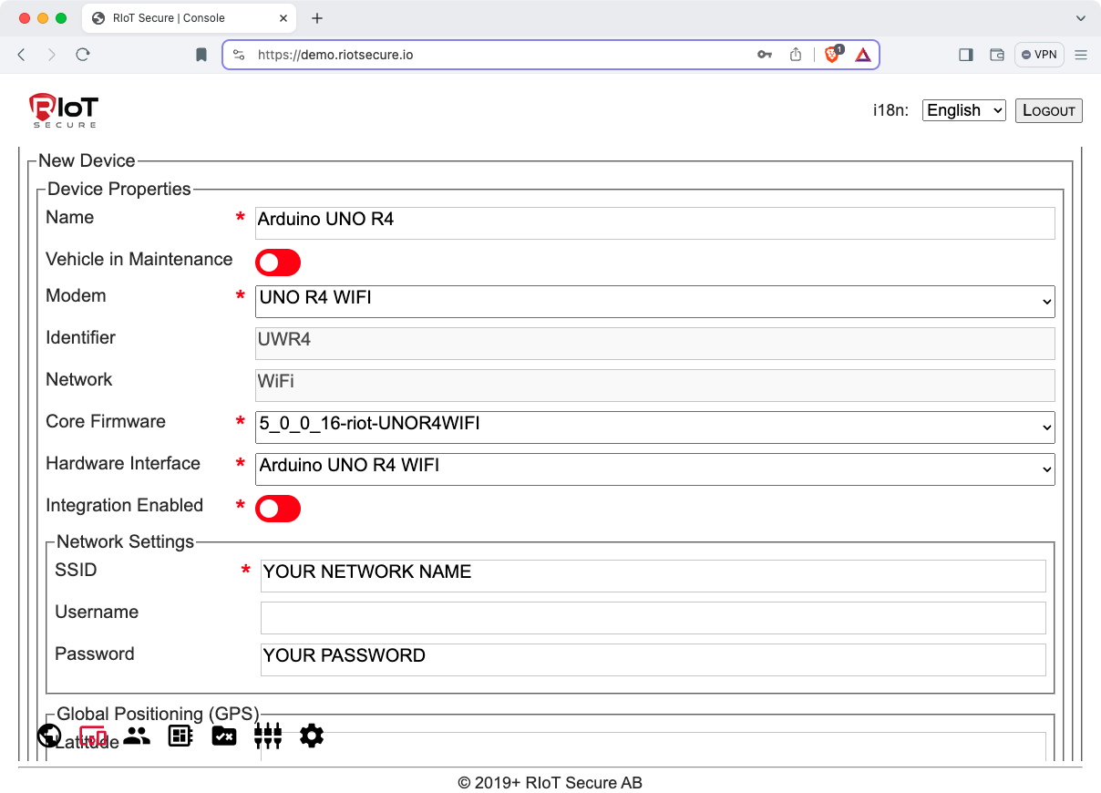The height and width of the screenshot is (793, 1101).
Task: Click the audio jacks interface icon
Action: tap(268, 736)
